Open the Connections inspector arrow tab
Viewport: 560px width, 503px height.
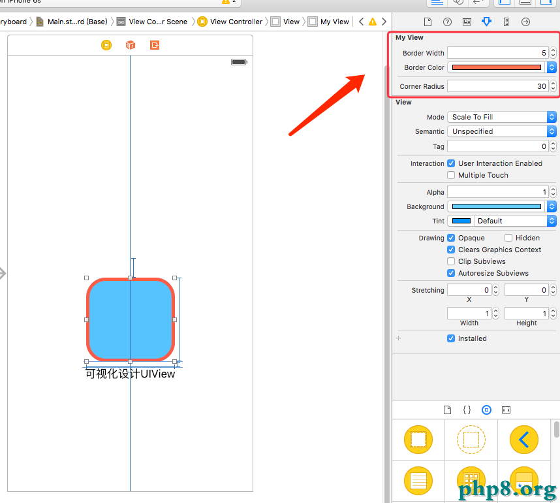pos(525,22)
